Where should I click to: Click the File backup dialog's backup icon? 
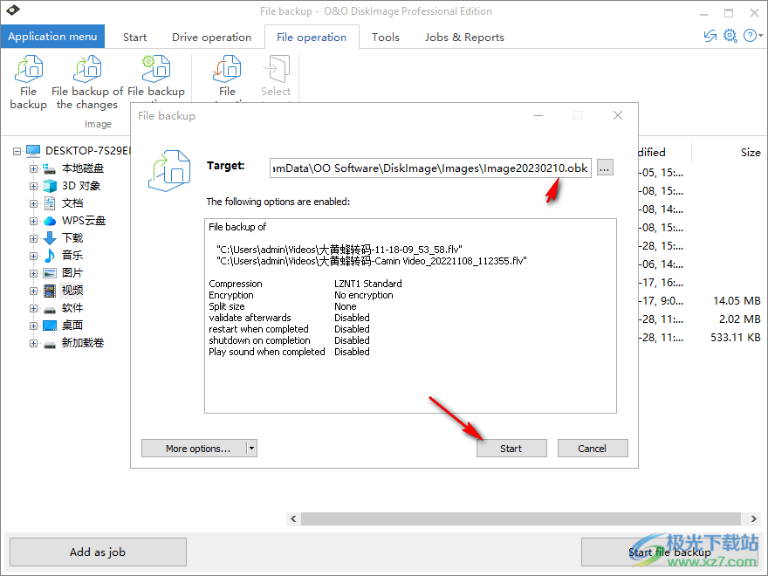[x=169, y=171]
